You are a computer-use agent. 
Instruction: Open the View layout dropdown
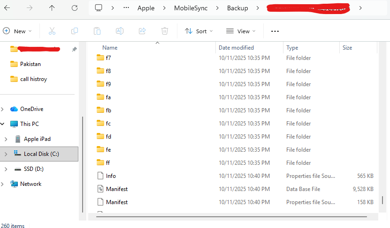(241, 31)
